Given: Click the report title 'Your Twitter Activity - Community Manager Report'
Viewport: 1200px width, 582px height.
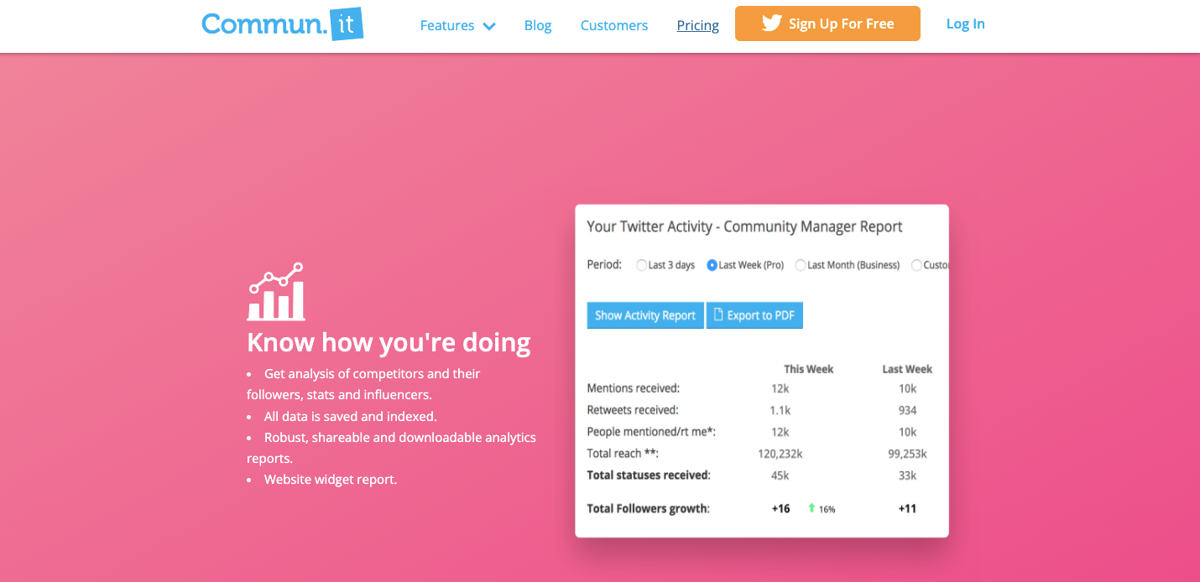Looking at the screenshot, I should click(x=744, y=226).
